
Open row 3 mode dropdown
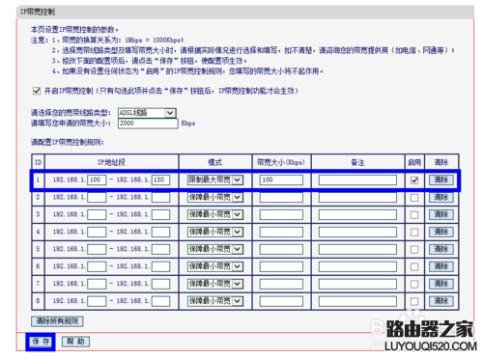[214, 214]
